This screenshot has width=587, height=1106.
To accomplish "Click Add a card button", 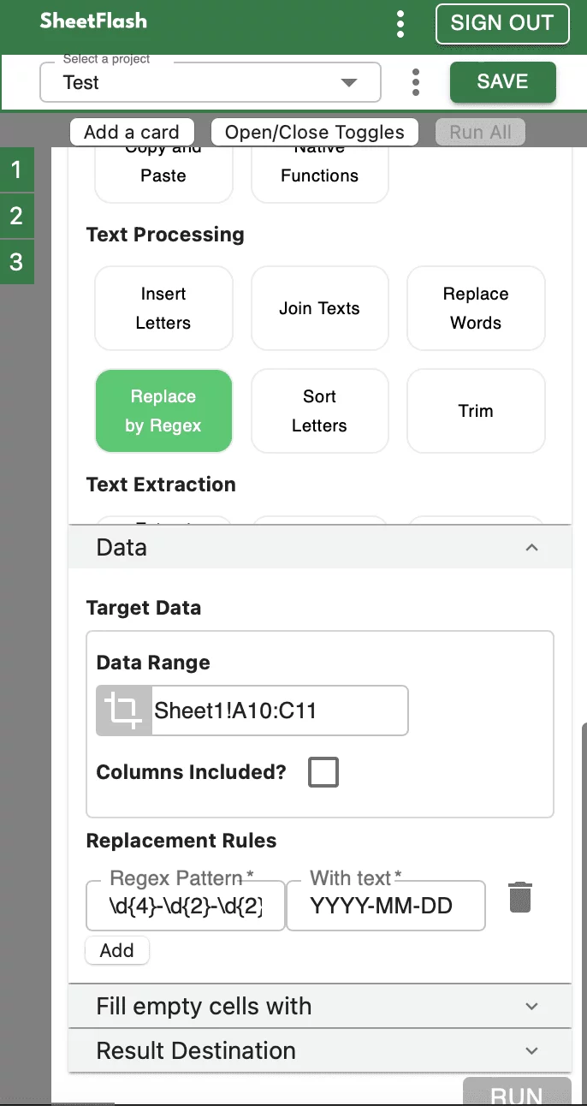I will 132,132.
